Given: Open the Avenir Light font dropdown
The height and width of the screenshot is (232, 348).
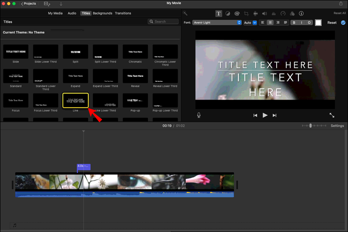Looking at the screenshot, I should tap(217, 23).
